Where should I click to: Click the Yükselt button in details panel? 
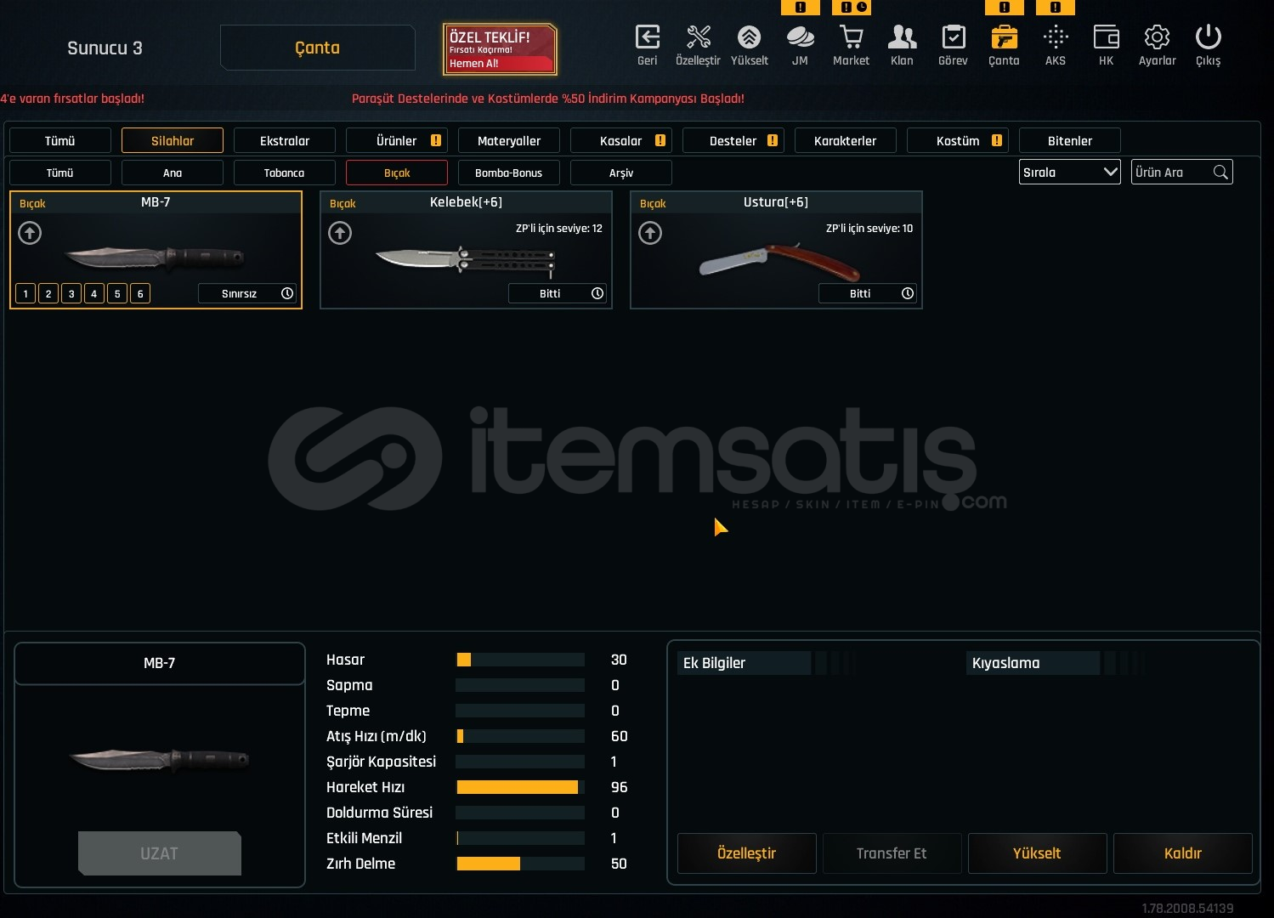[x=1038, y=853]
